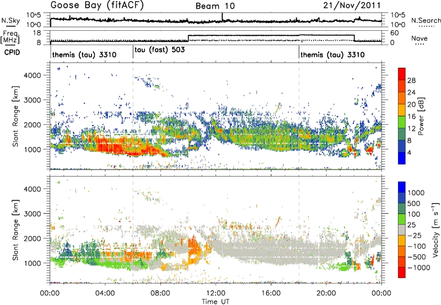Click the 'CPID' row label

pos(12,52)
